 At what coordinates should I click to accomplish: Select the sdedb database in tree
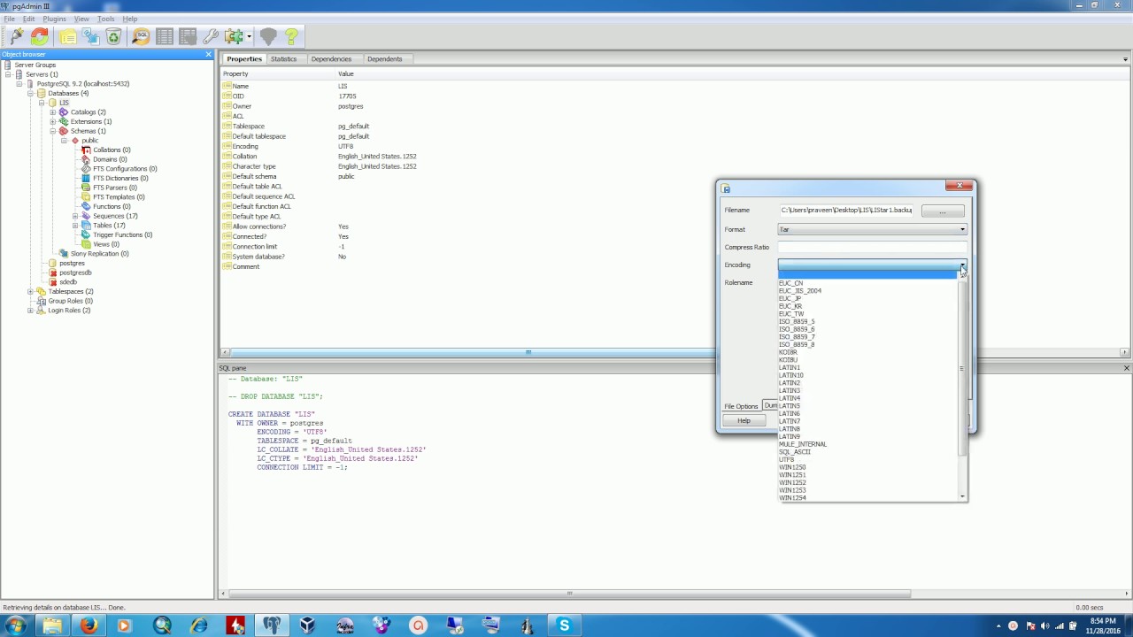(x=68, y=282)
